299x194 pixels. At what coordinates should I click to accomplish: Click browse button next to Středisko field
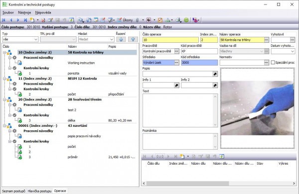[176, 63]
